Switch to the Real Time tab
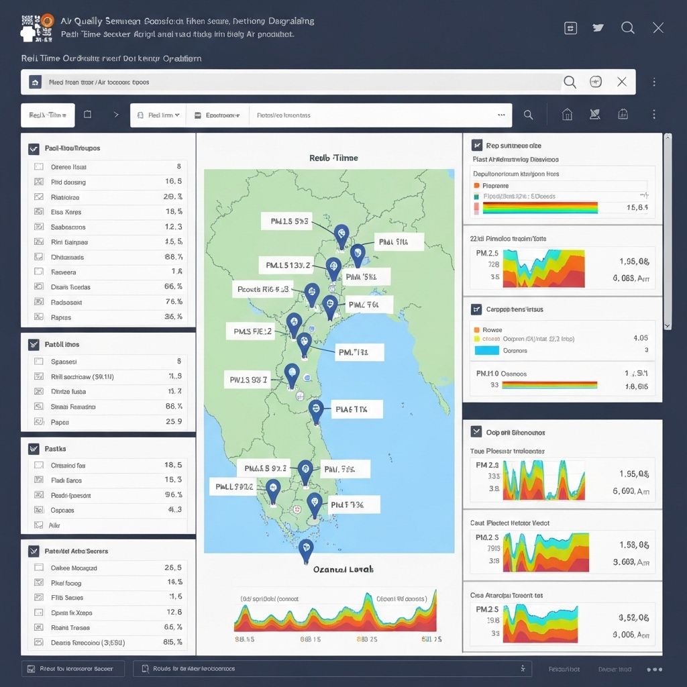This screenshot has height=687, width=687. 47,115
